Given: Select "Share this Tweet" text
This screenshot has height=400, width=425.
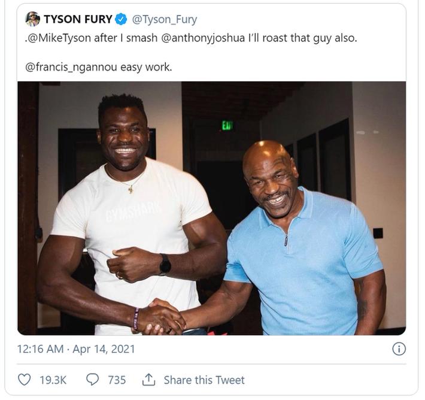Looking at the screenshot, I should click(x=204, y=380).
